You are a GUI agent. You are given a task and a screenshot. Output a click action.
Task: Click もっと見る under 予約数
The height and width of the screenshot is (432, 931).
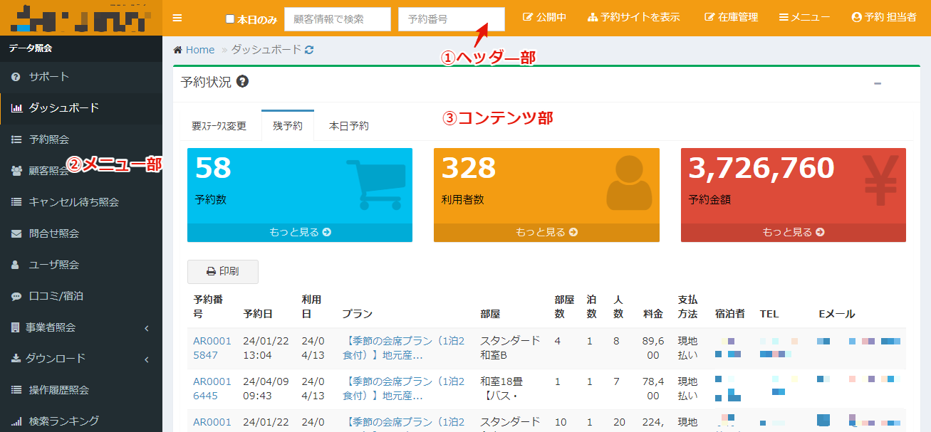[300, 232]
